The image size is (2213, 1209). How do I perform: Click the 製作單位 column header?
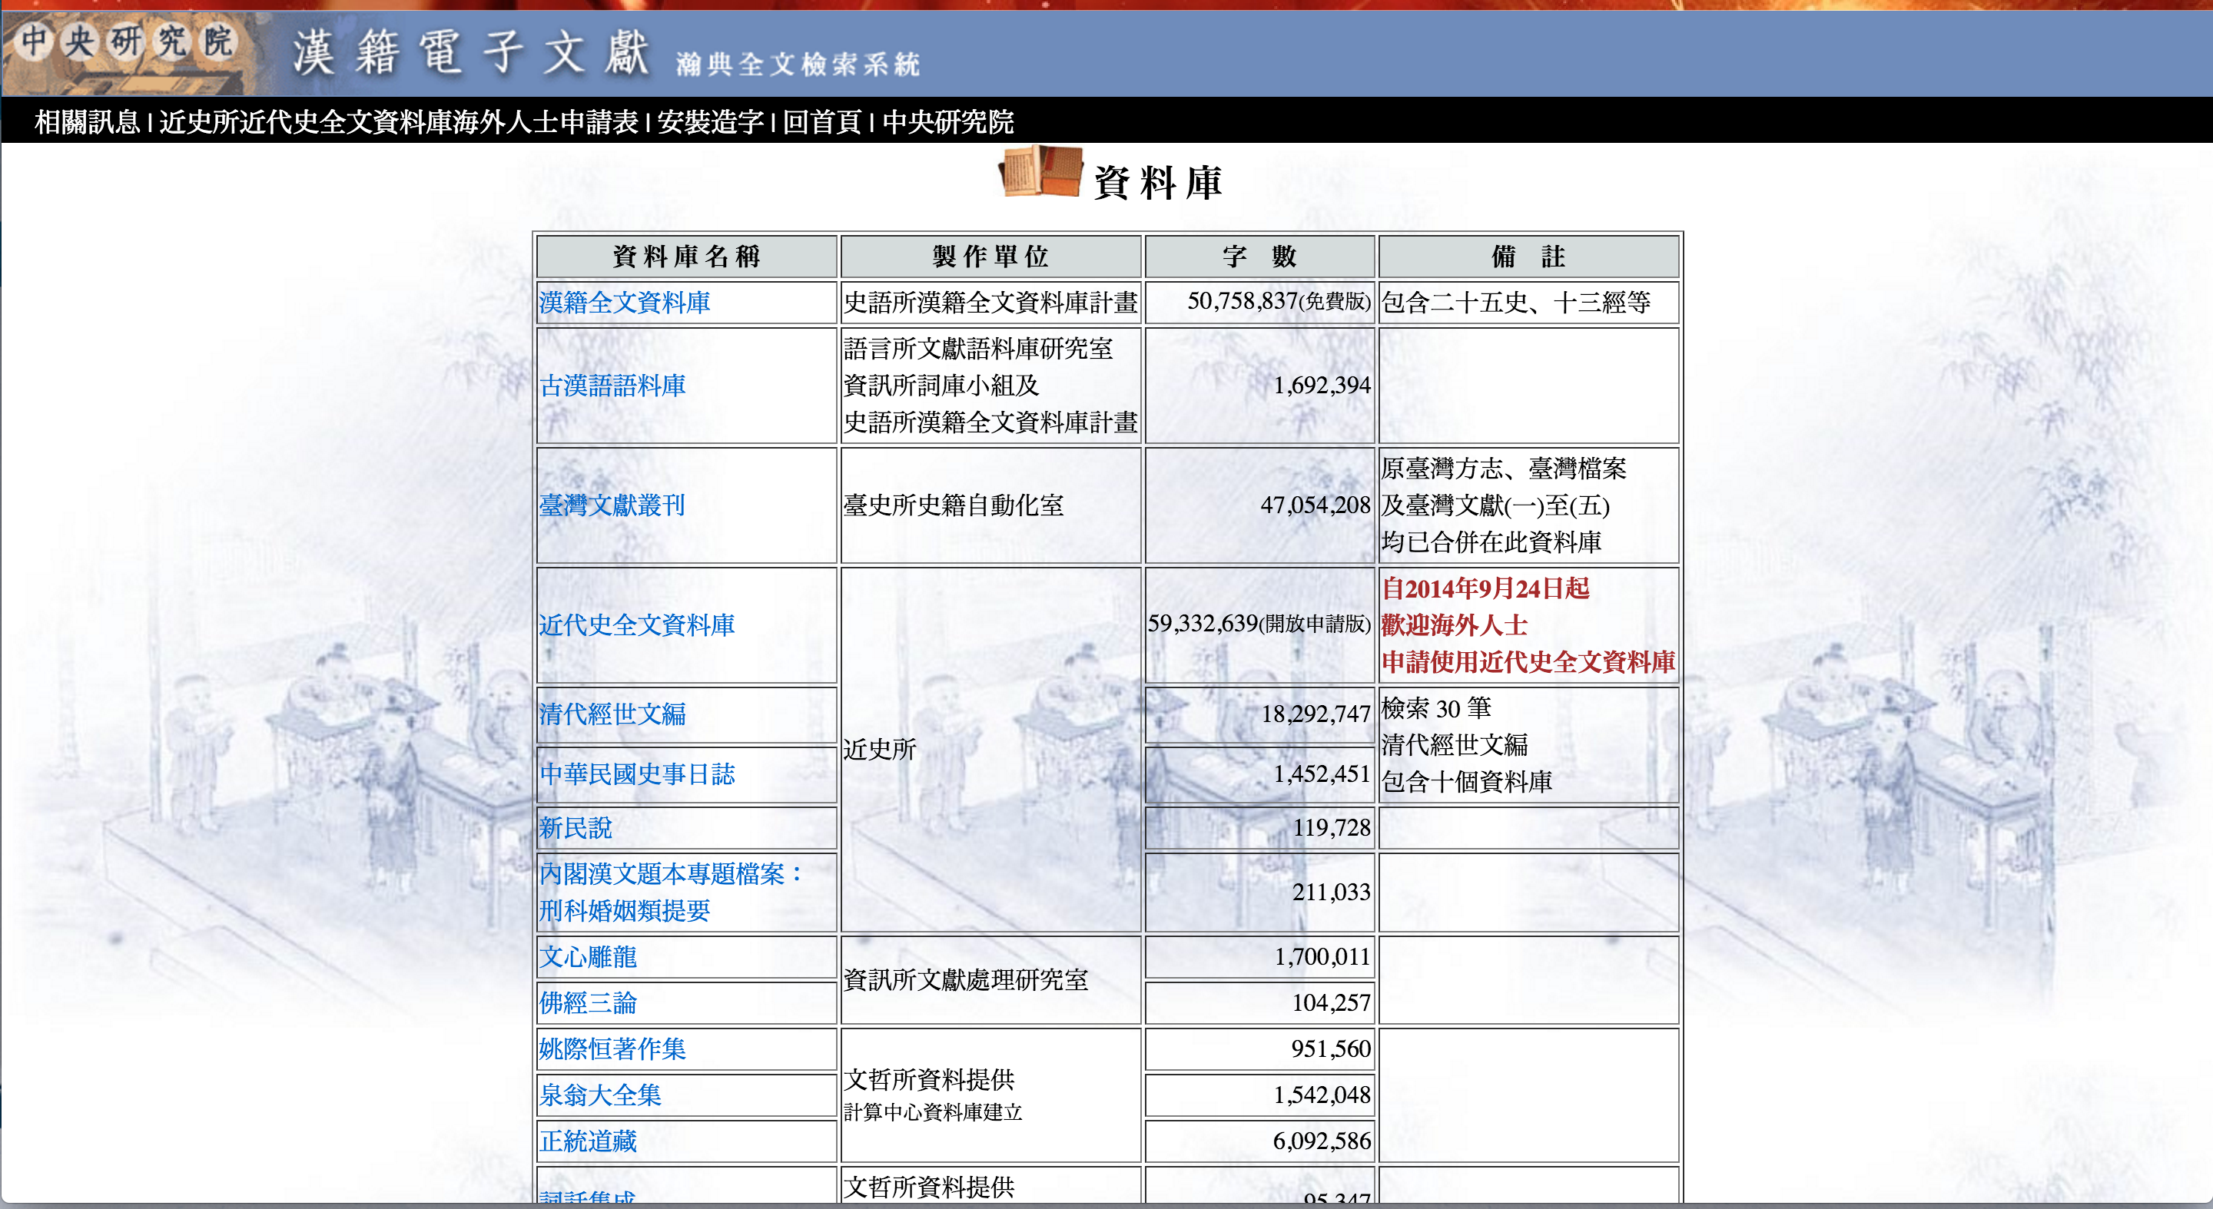[990, 256]
